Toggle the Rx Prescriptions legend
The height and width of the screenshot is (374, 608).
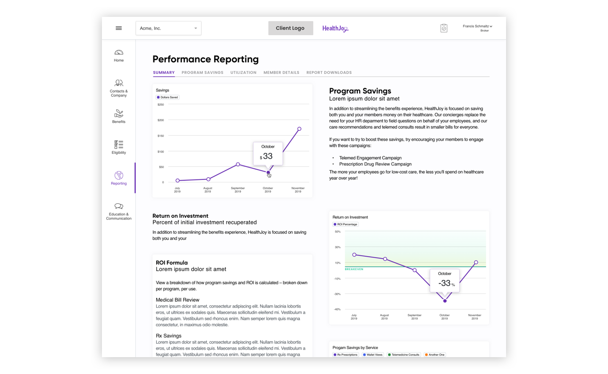point(346,355)
